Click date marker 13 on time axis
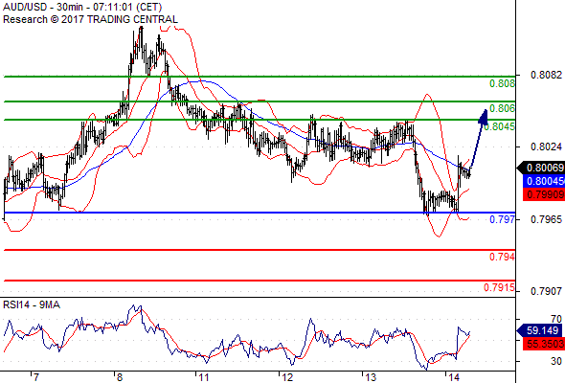 [x=371, y=377]
